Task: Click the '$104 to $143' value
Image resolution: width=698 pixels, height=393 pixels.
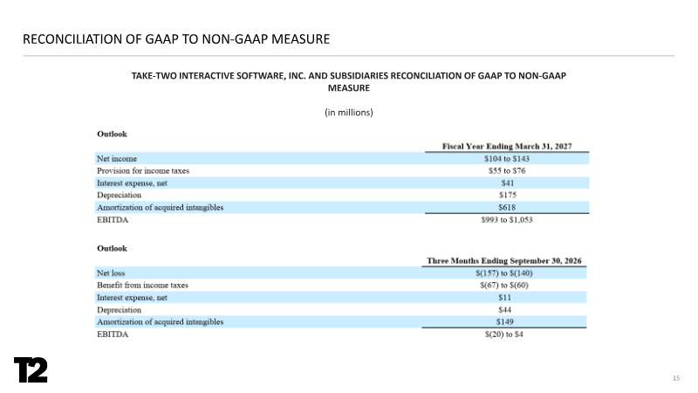Action: coord(507,159)
